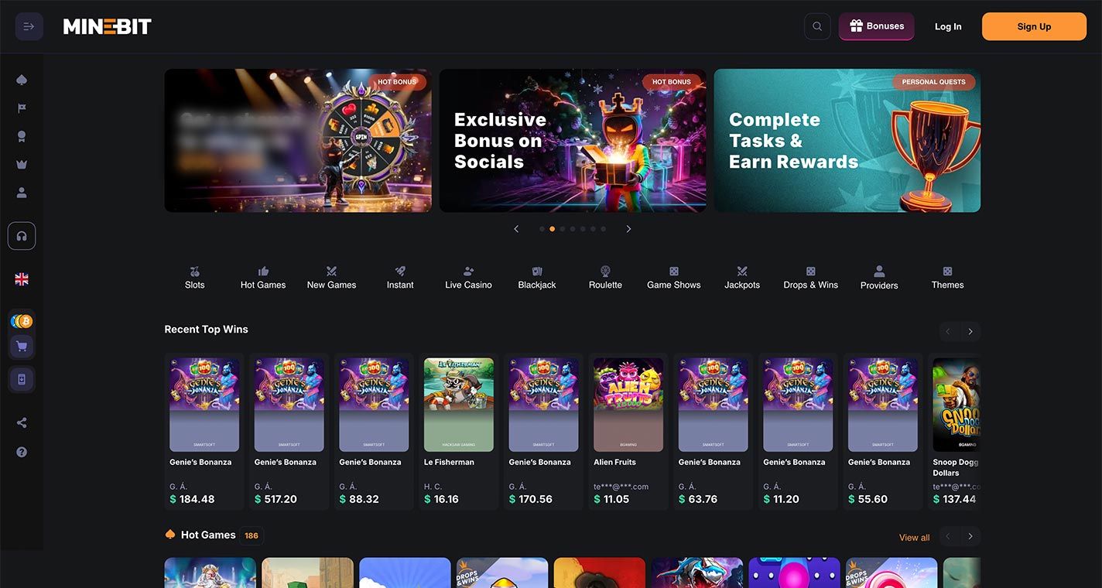Viewport: 1102px width, 588px height.
Task: Select the Slots category tab
Action: tap(195, 278)
